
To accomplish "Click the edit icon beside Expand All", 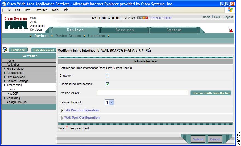I will point(5,49).
